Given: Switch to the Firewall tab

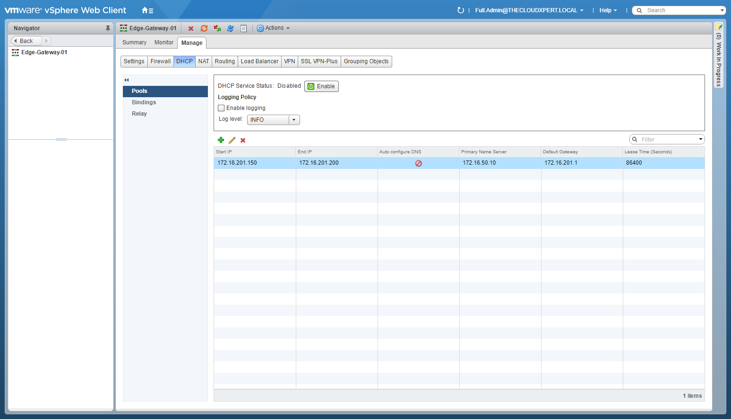Looking at the screenshot, I should click(161, 61).
